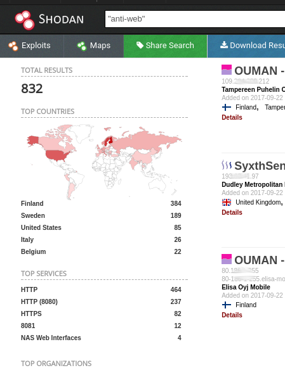The width and height of the screenshot is (285, 368).
Task: Filter by HTTP (8080) service
Action: coord(39,301)
